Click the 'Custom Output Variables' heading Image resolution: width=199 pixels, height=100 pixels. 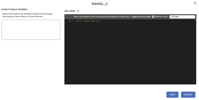point(14,10)
